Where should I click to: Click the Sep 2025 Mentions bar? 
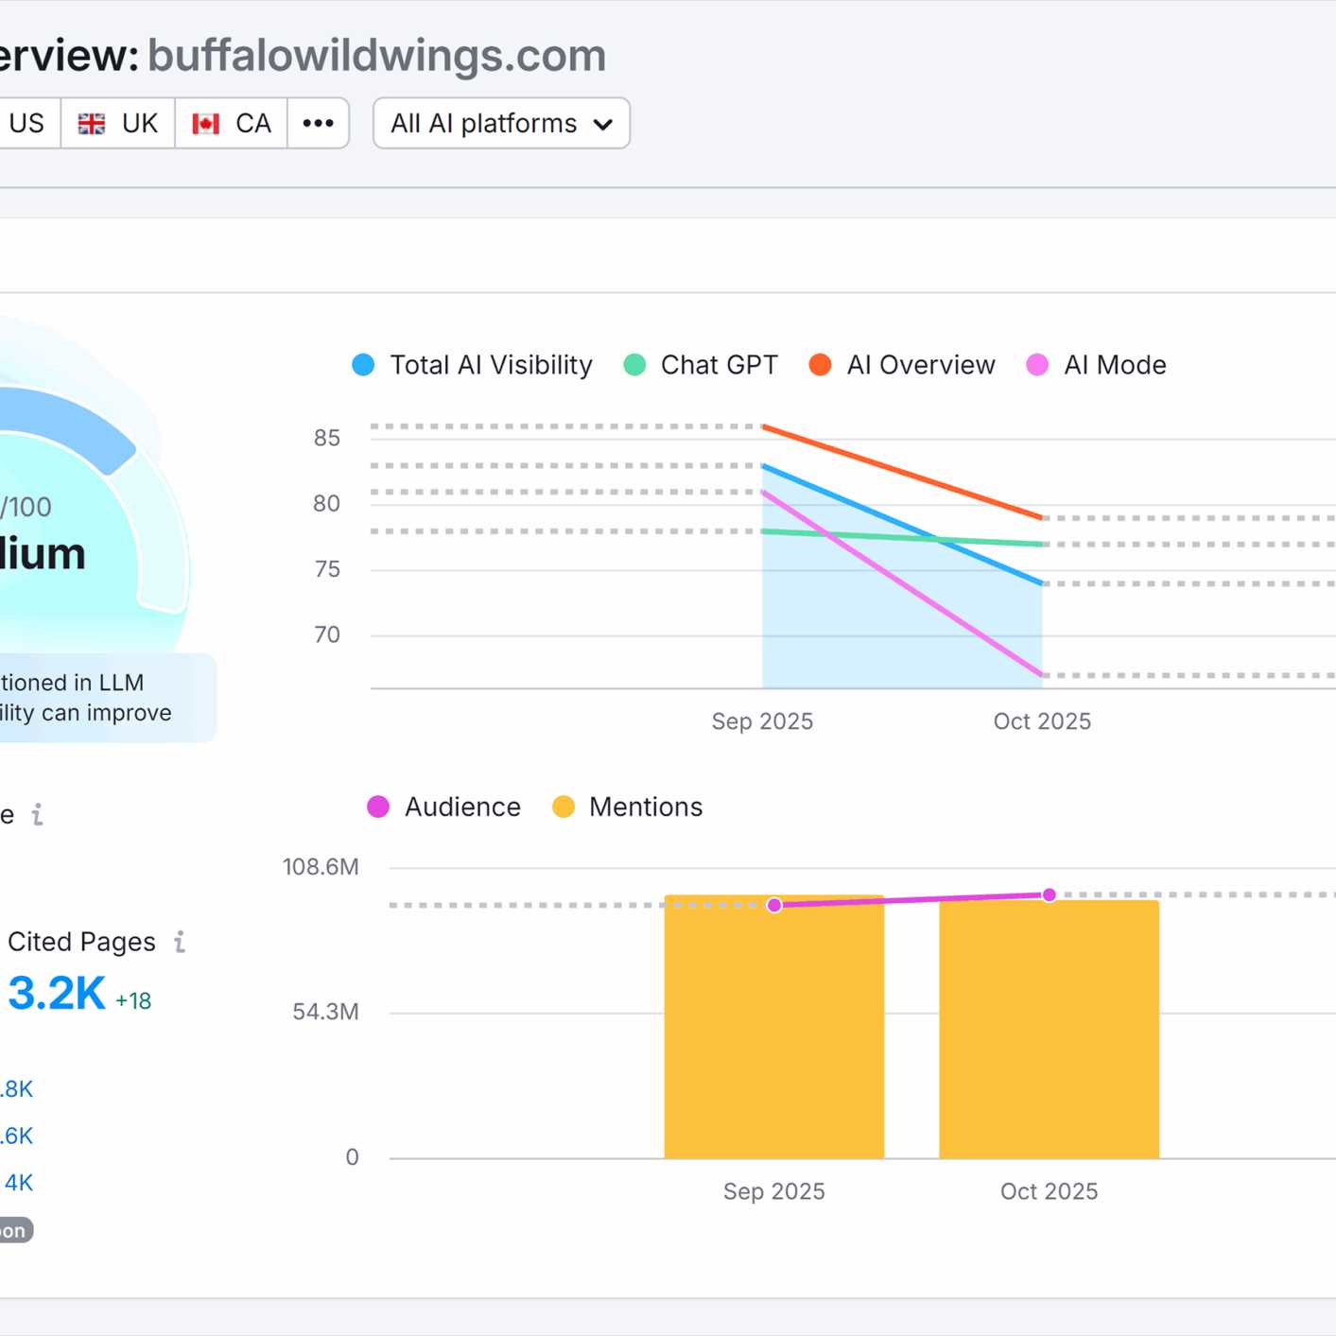coord(773,1040)
